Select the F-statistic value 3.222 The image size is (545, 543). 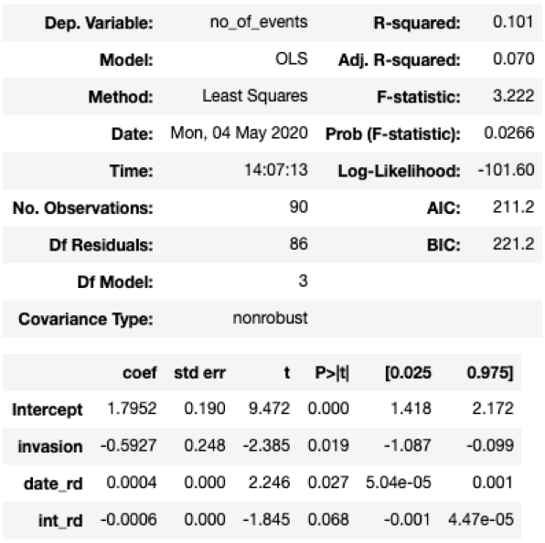pyautogui.click(x=513, y=96)
